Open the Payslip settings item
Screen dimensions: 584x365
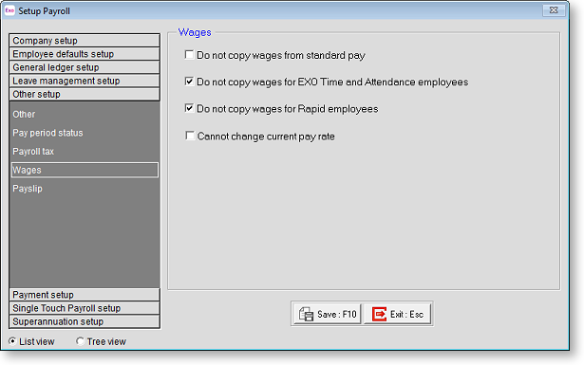click(28, 189)
